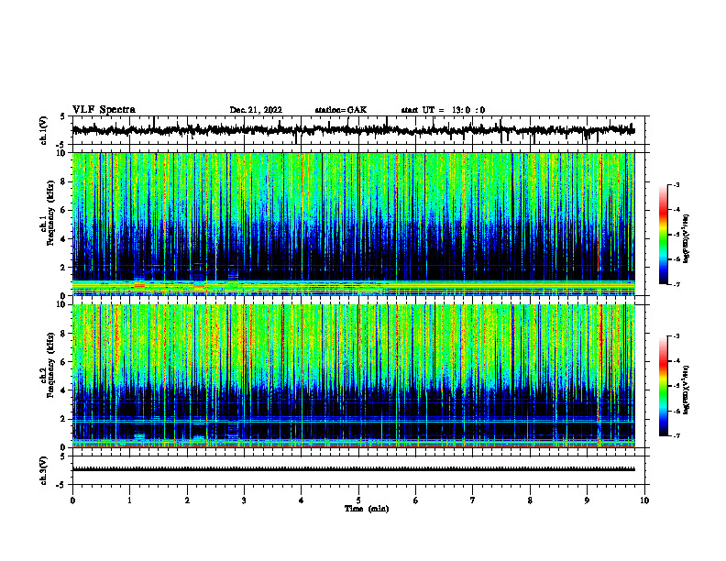Viewport: 726px width, 561px height.
Task: Select the date text "Dec. 21, 2022"
Action: coord(256,110)
